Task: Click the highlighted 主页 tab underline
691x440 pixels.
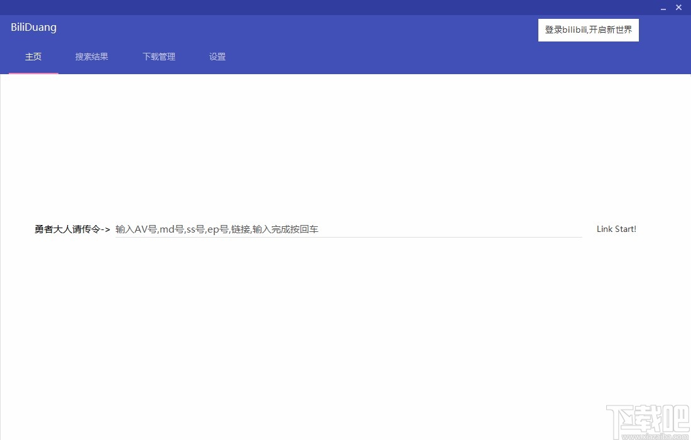Action: pyautogui.click(x=33, y=71)
